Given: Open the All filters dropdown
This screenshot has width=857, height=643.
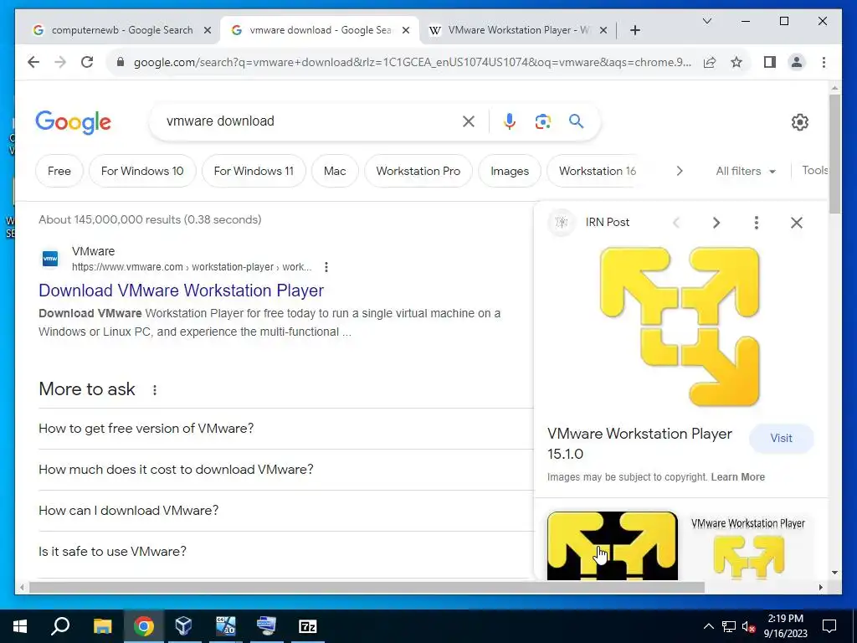Looking at the screenshot, I should (x=746, y=171).
